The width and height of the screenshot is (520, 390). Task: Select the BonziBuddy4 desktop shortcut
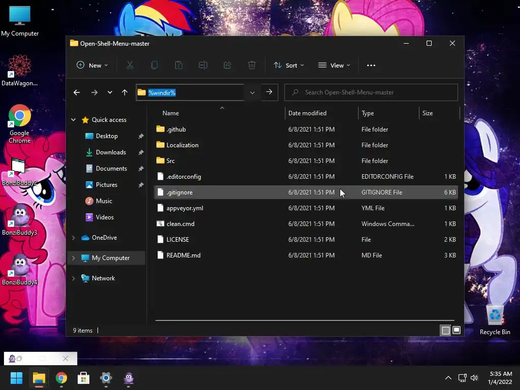20,269
